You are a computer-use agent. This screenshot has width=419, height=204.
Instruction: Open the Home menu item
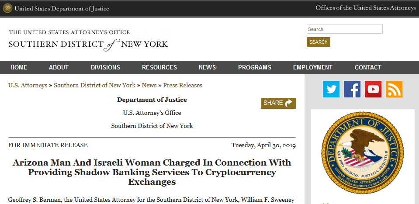click(19, 67)
